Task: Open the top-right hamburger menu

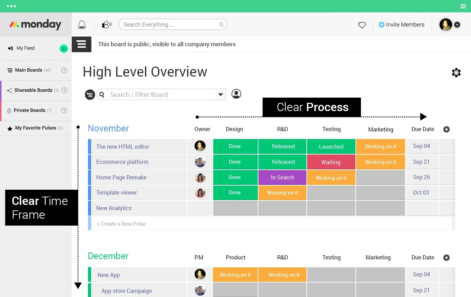Action: click(463, 6)
